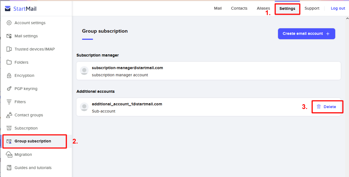The image size is (349, 177).
Task: Click the 'Subscription manager' section heading
Action: click(98, 55)
